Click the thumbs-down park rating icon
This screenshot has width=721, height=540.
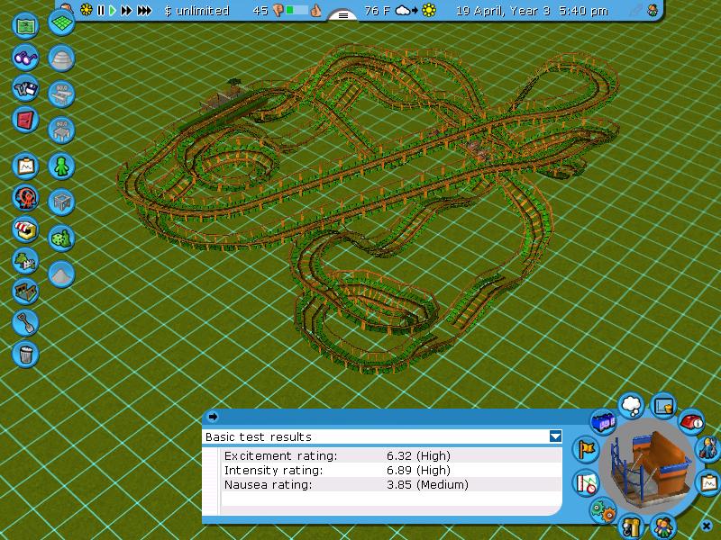pos(278,11)
